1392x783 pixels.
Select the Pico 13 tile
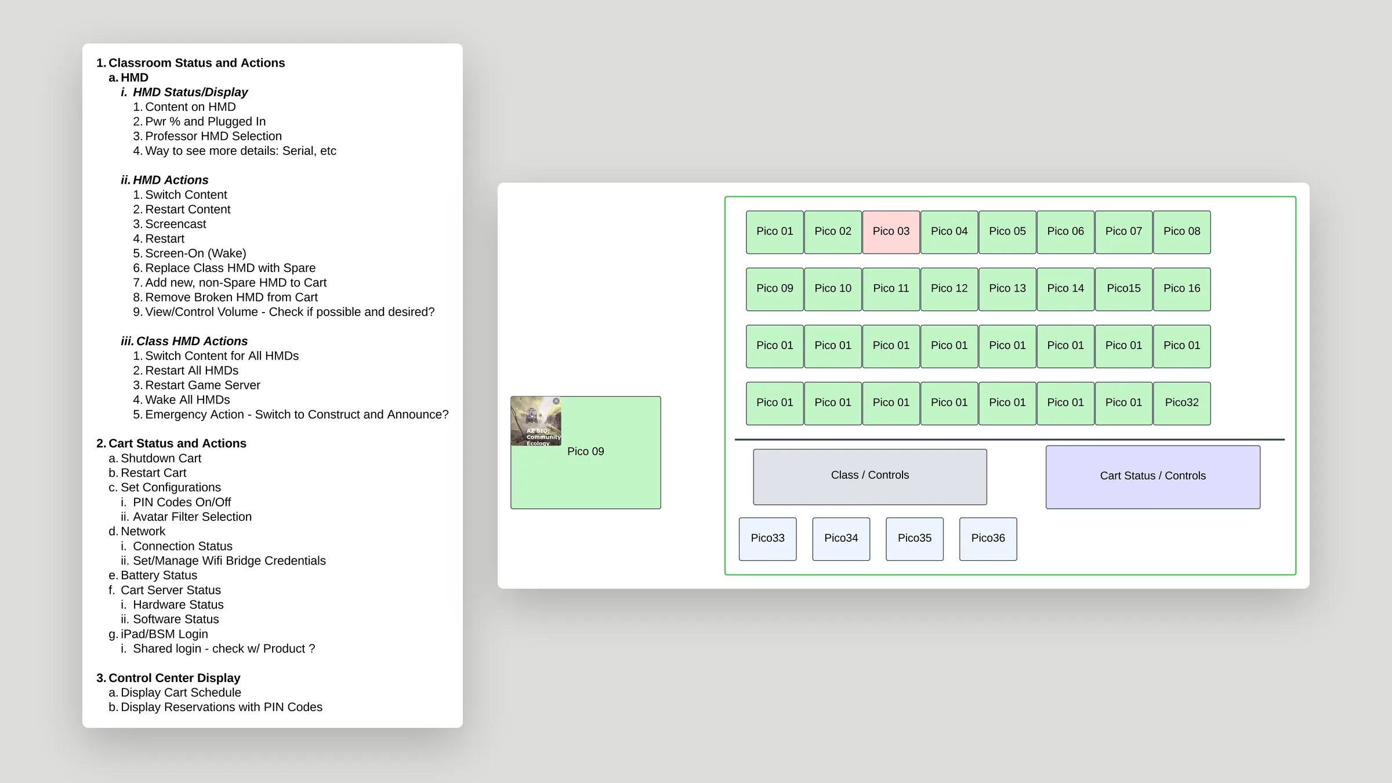pyautogui.click(x=1007, y=289)
